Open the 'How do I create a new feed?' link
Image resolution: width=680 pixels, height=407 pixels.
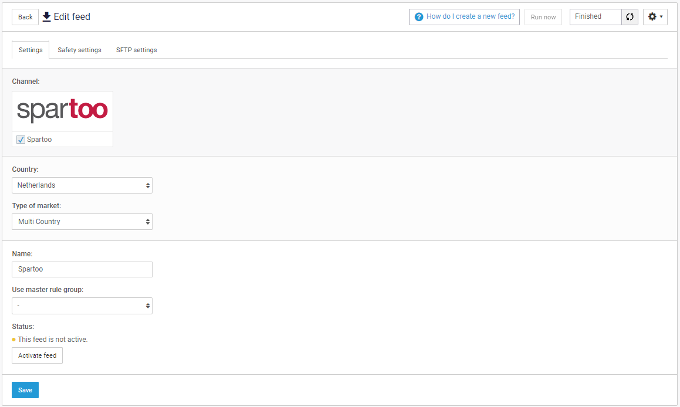(470, 16)
